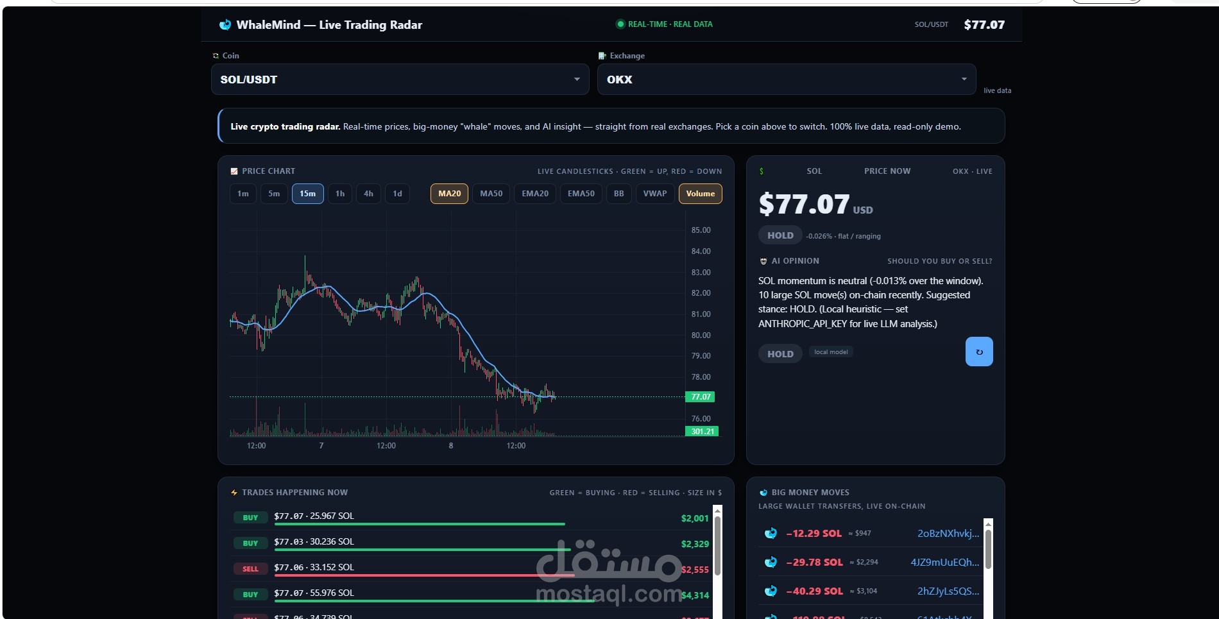The height and width of the screenshot is (619, 1219).
Task: Click the 301.21 volume label on axis
Action: coord(703,432)
